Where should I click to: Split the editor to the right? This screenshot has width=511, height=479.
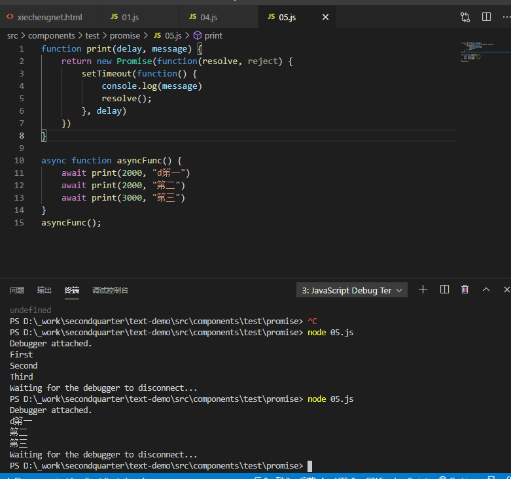point(486,17)
